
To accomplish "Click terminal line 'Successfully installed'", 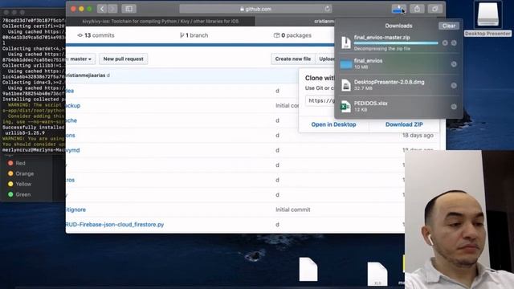I will pyautogui.click(x=33, y=128).
